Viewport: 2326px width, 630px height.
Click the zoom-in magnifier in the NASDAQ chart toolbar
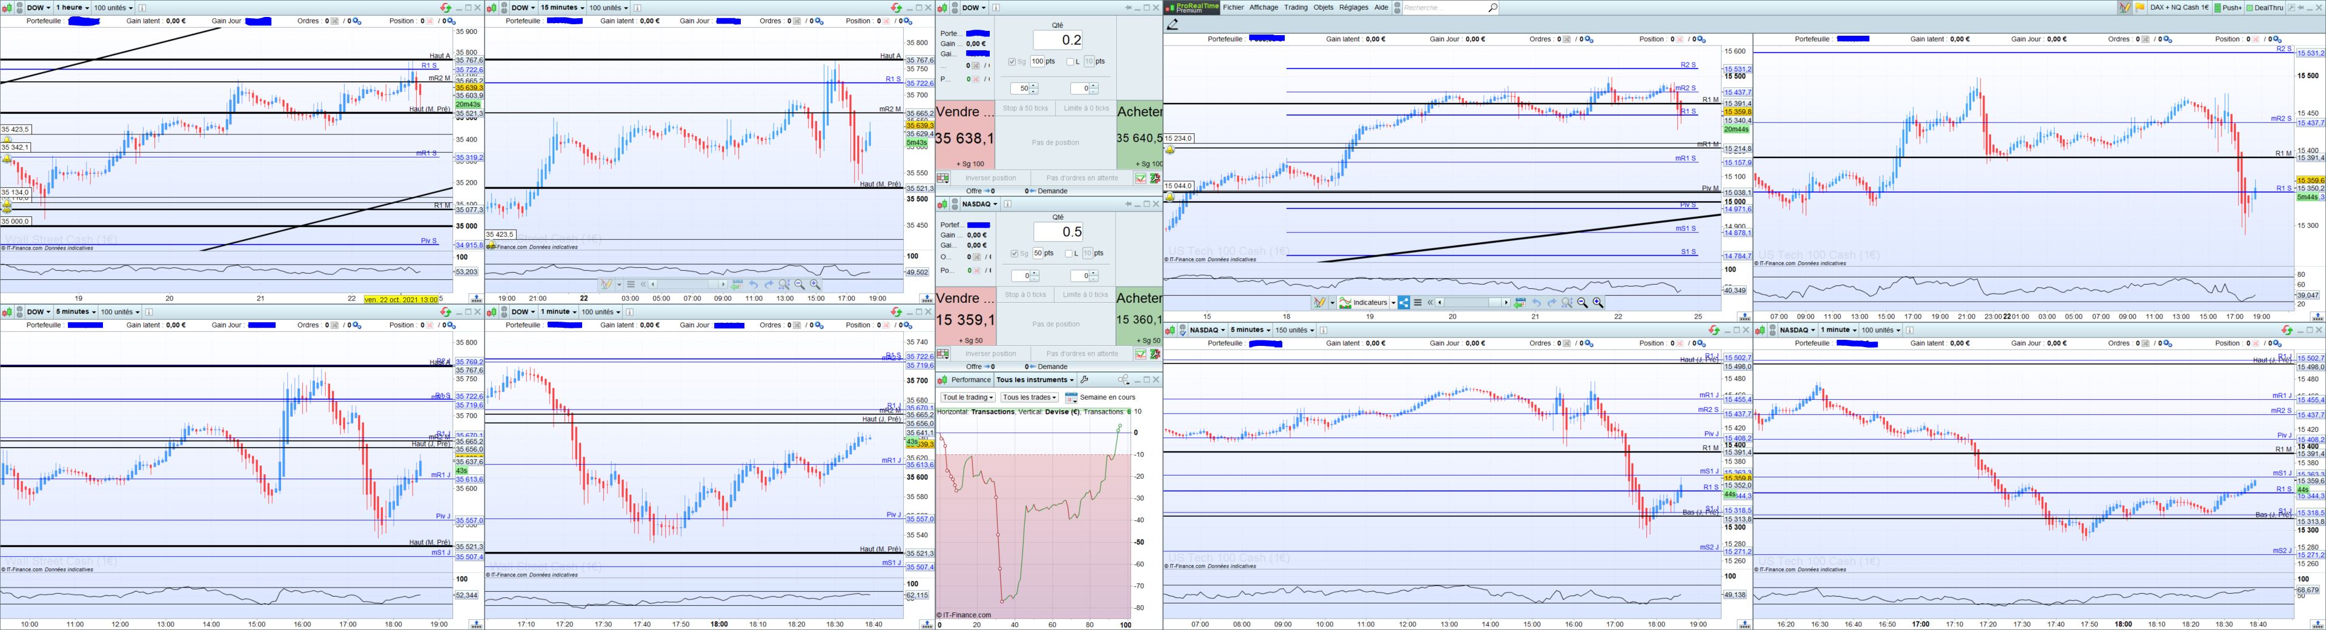click(x=1597, y=302)
